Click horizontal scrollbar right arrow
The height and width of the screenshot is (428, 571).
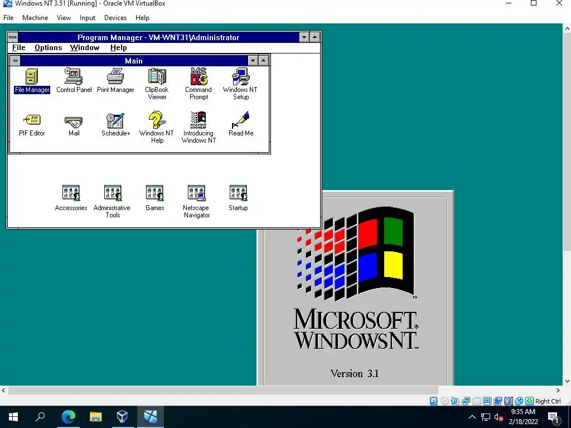(x=558, y=391)
